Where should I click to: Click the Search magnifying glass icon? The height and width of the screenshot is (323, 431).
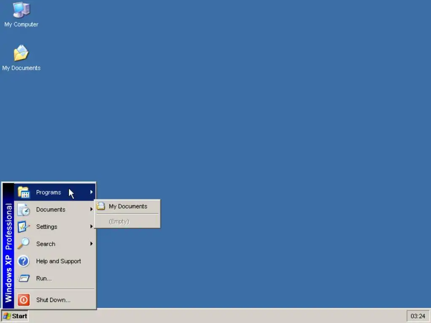24,244
